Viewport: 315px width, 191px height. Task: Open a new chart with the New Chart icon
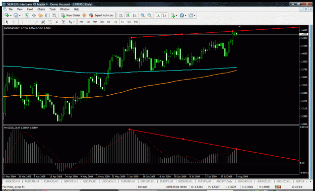pos(7,15)
